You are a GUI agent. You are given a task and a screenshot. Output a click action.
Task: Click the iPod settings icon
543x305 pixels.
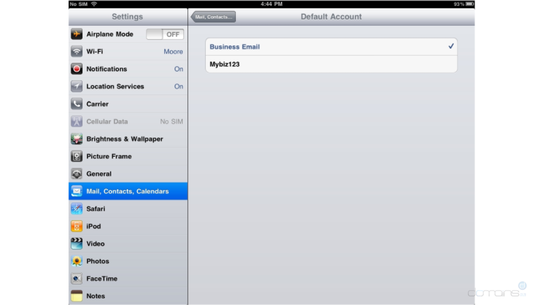coord(77,226)
